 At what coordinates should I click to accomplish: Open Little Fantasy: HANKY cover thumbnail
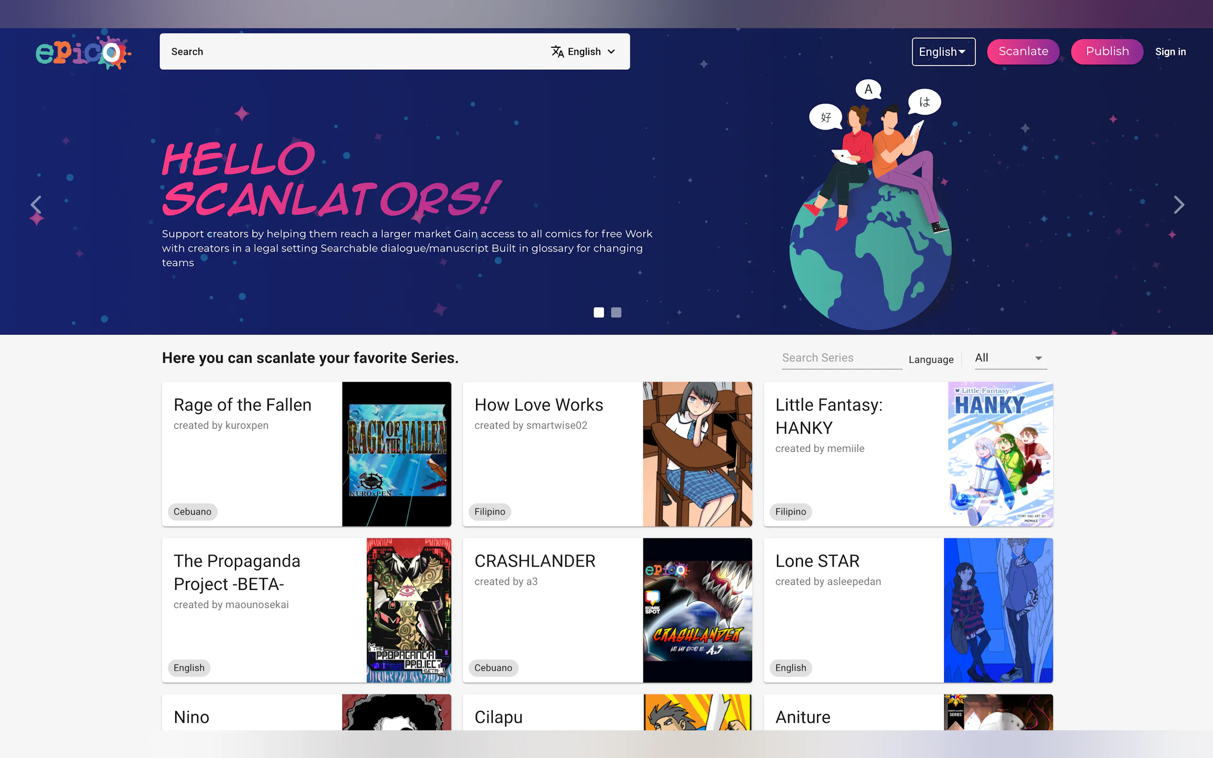1000,454
